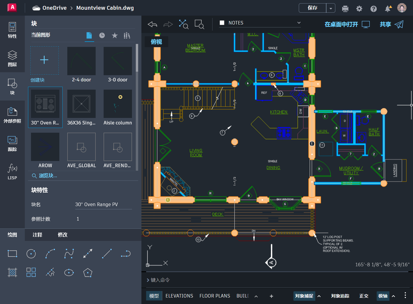The width and height of the screenshot is (413, 304).
Task: Show favorite blocks star tab
Action: (x=115, y=35)
